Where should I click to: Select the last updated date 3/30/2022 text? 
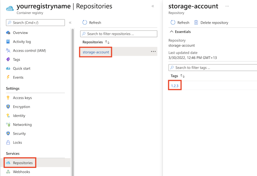click(193, 58)
